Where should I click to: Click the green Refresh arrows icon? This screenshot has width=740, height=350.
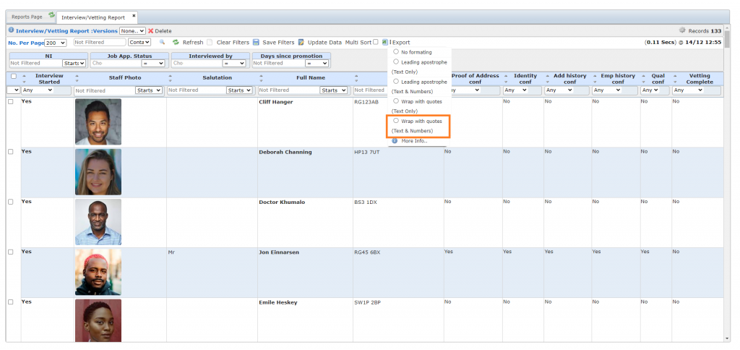point(176,42)
